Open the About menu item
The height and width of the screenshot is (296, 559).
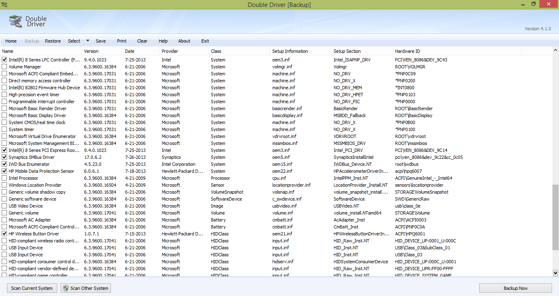click(x=184, y=41)
